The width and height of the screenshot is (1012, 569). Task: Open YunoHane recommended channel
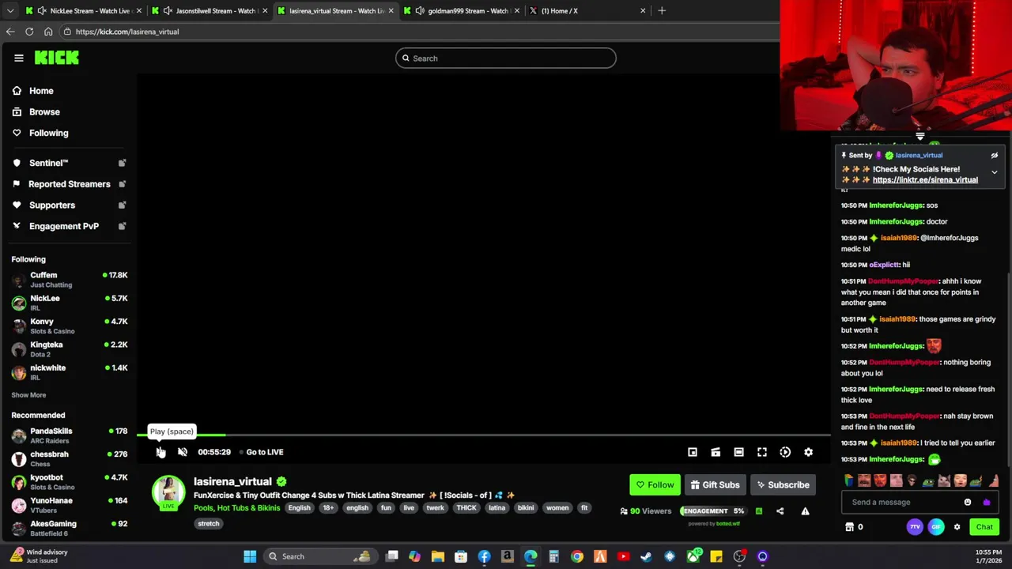(x=70, y=505)
